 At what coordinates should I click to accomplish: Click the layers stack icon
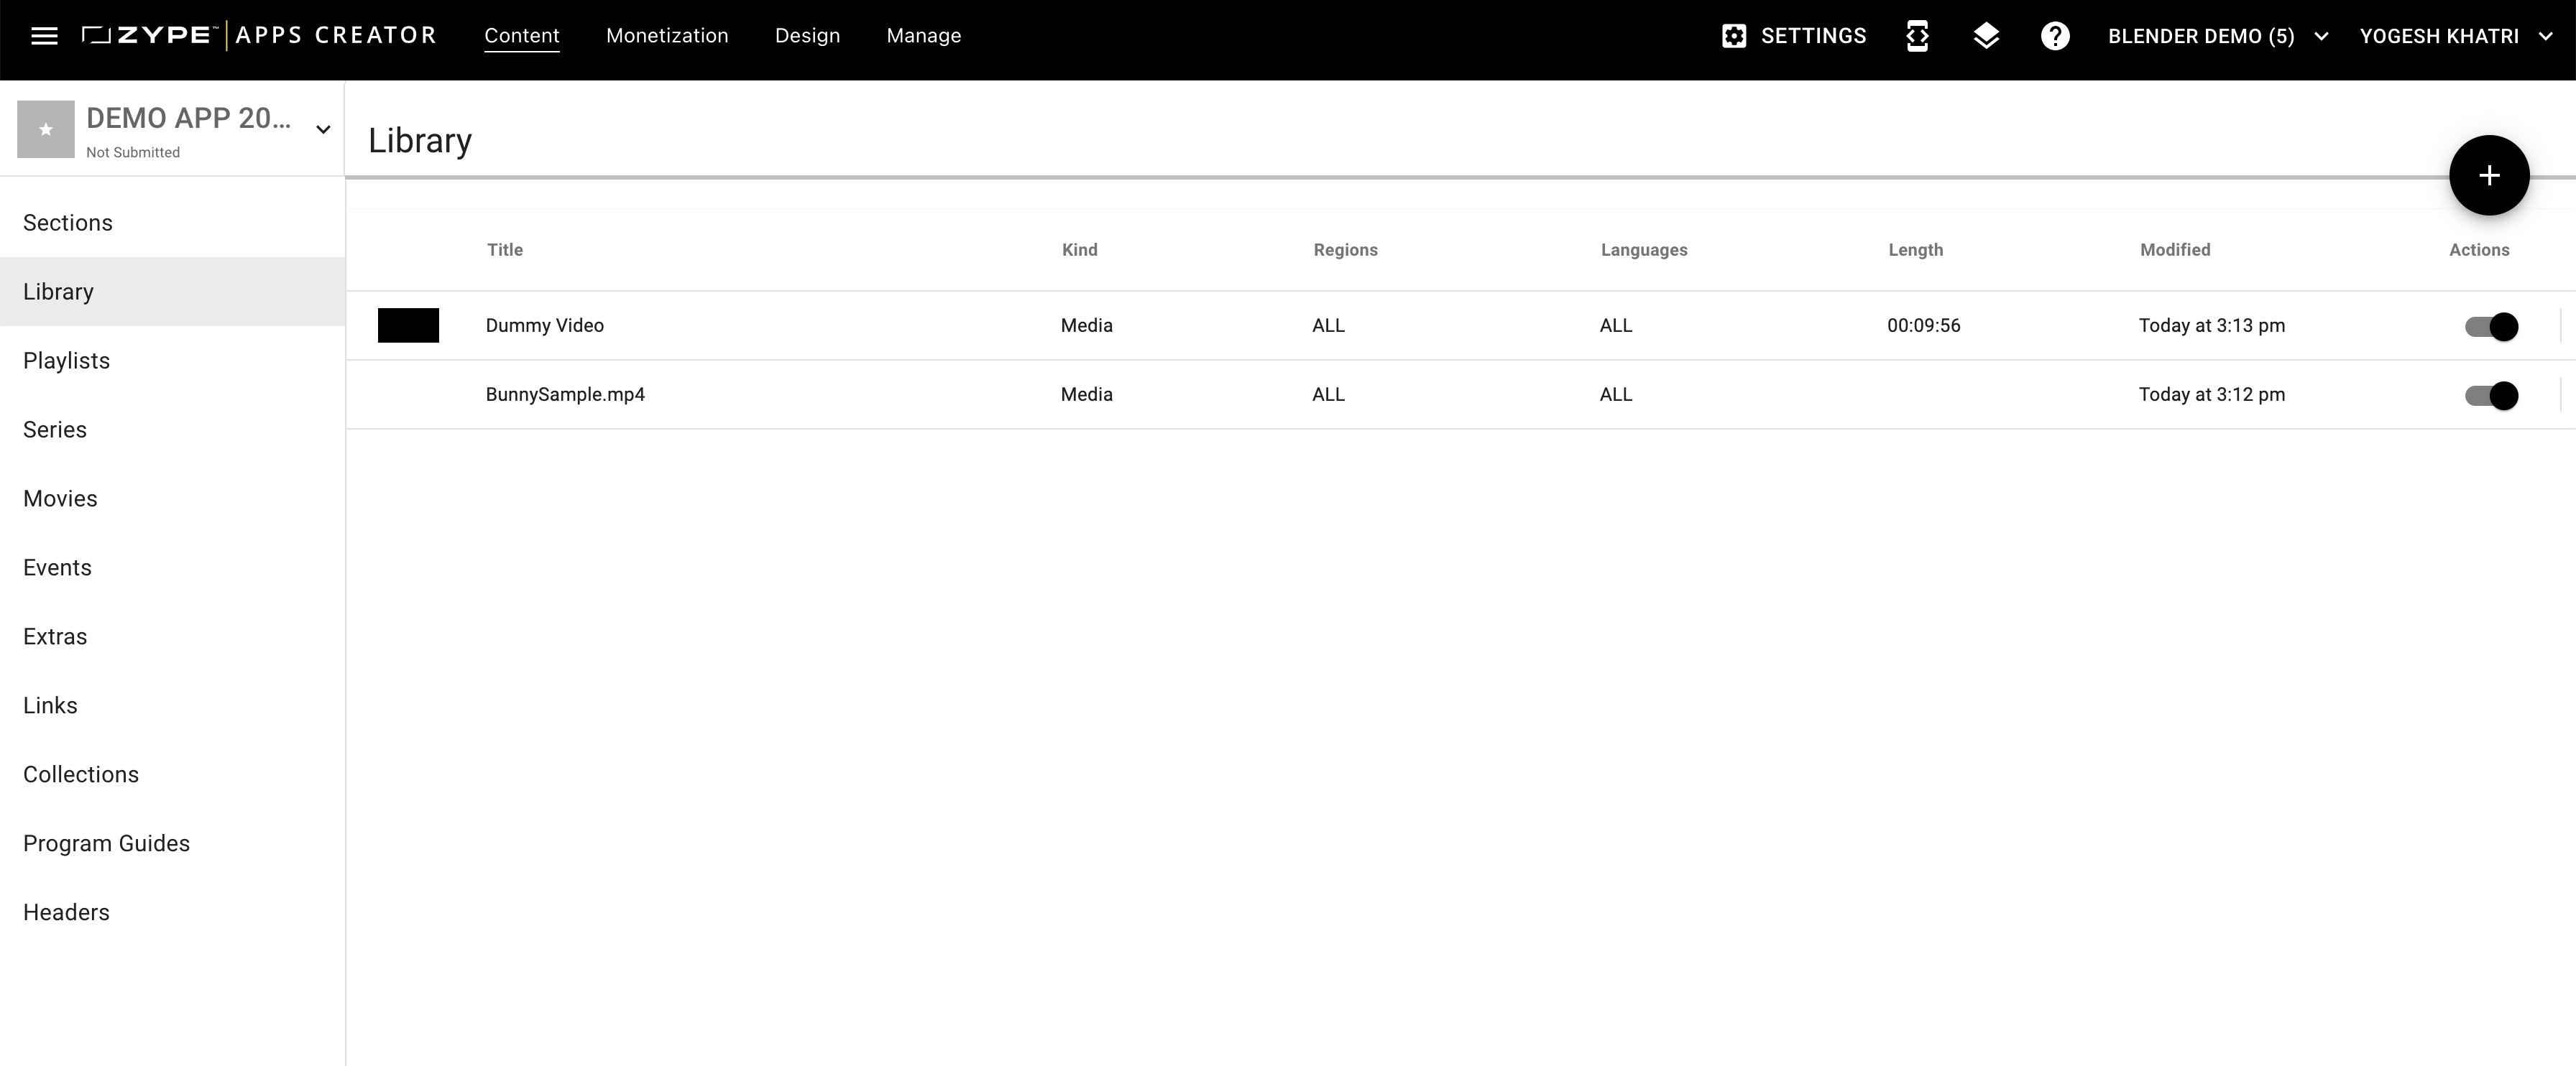1986,36
